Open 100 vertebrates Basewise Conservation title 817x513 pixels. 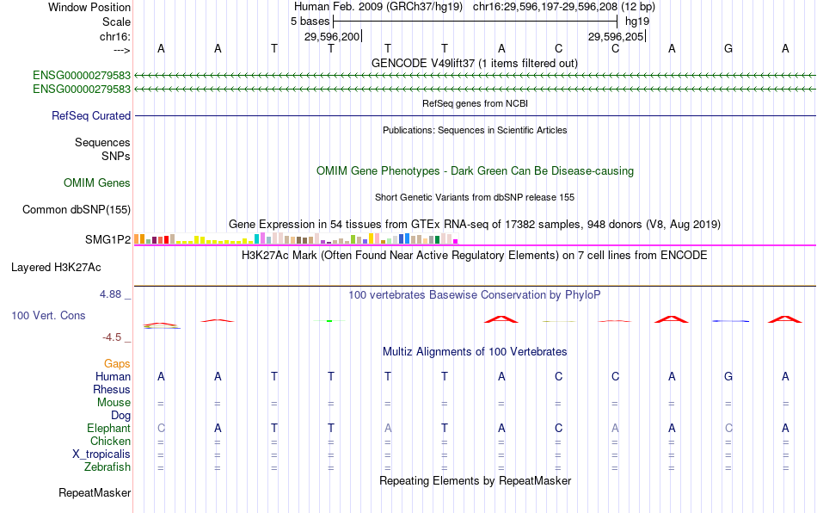click(475, 295)
